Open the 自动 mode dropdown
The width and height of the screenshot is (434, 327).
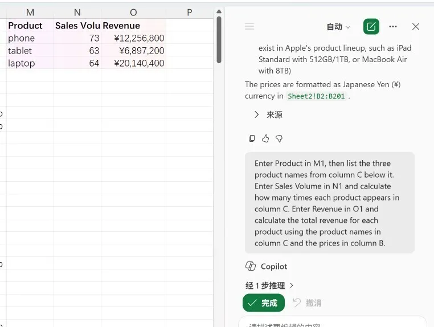coord(338,27)
